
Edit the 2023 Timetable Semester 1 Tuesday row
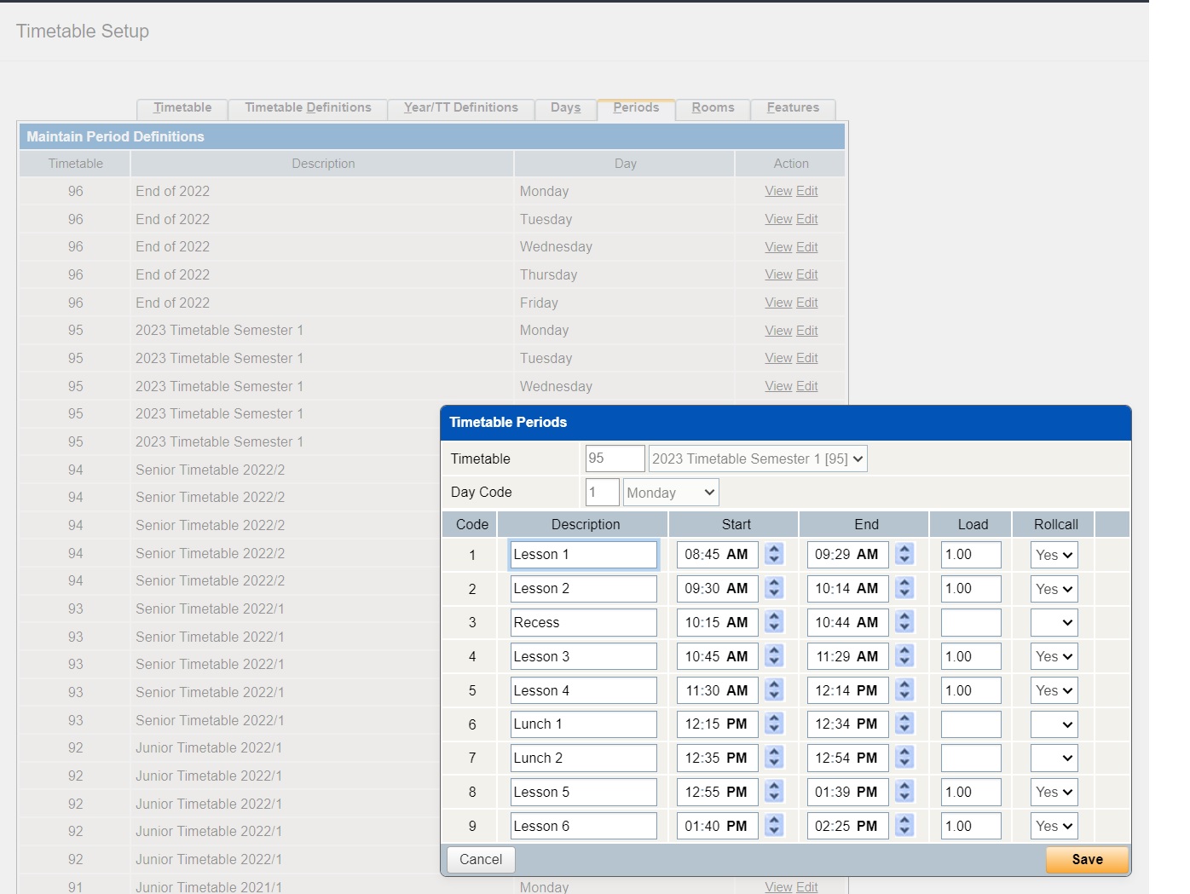(x=806, y=358)
